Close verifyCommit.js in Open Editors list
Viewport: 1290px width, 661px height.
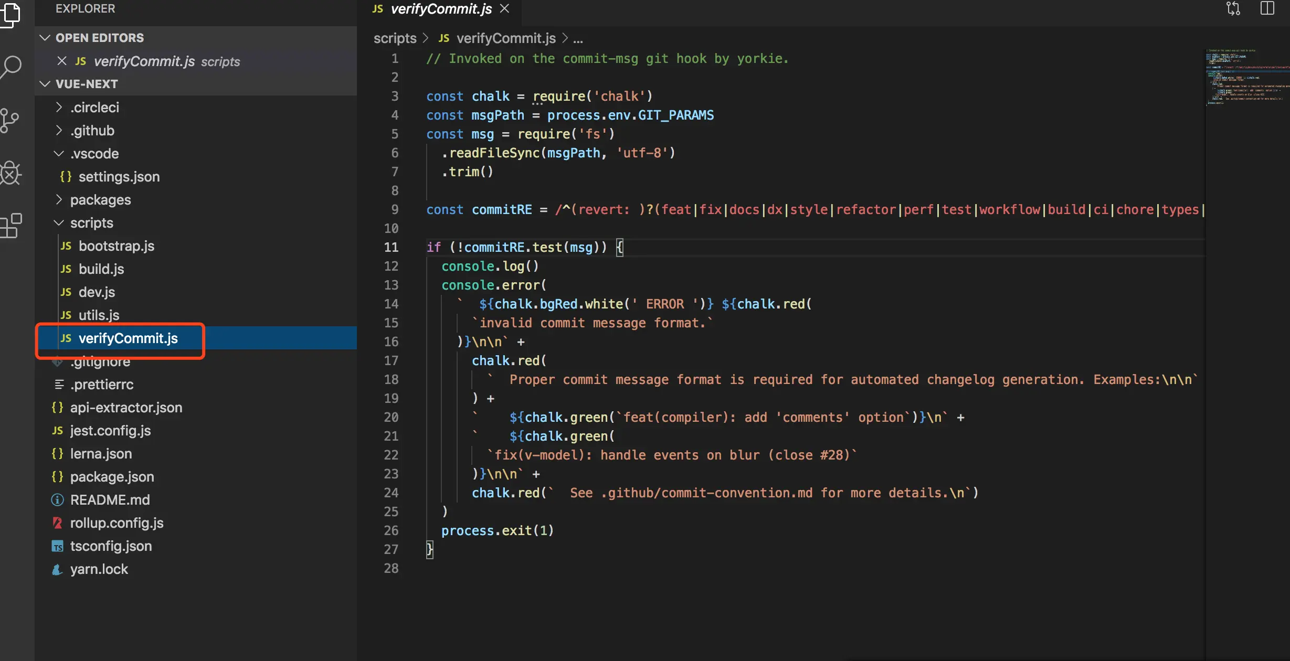tap(62, 61)
